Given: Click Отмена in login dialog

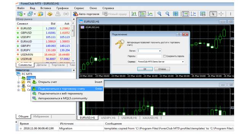Looking at the screenshot, I should coord(162,69).
